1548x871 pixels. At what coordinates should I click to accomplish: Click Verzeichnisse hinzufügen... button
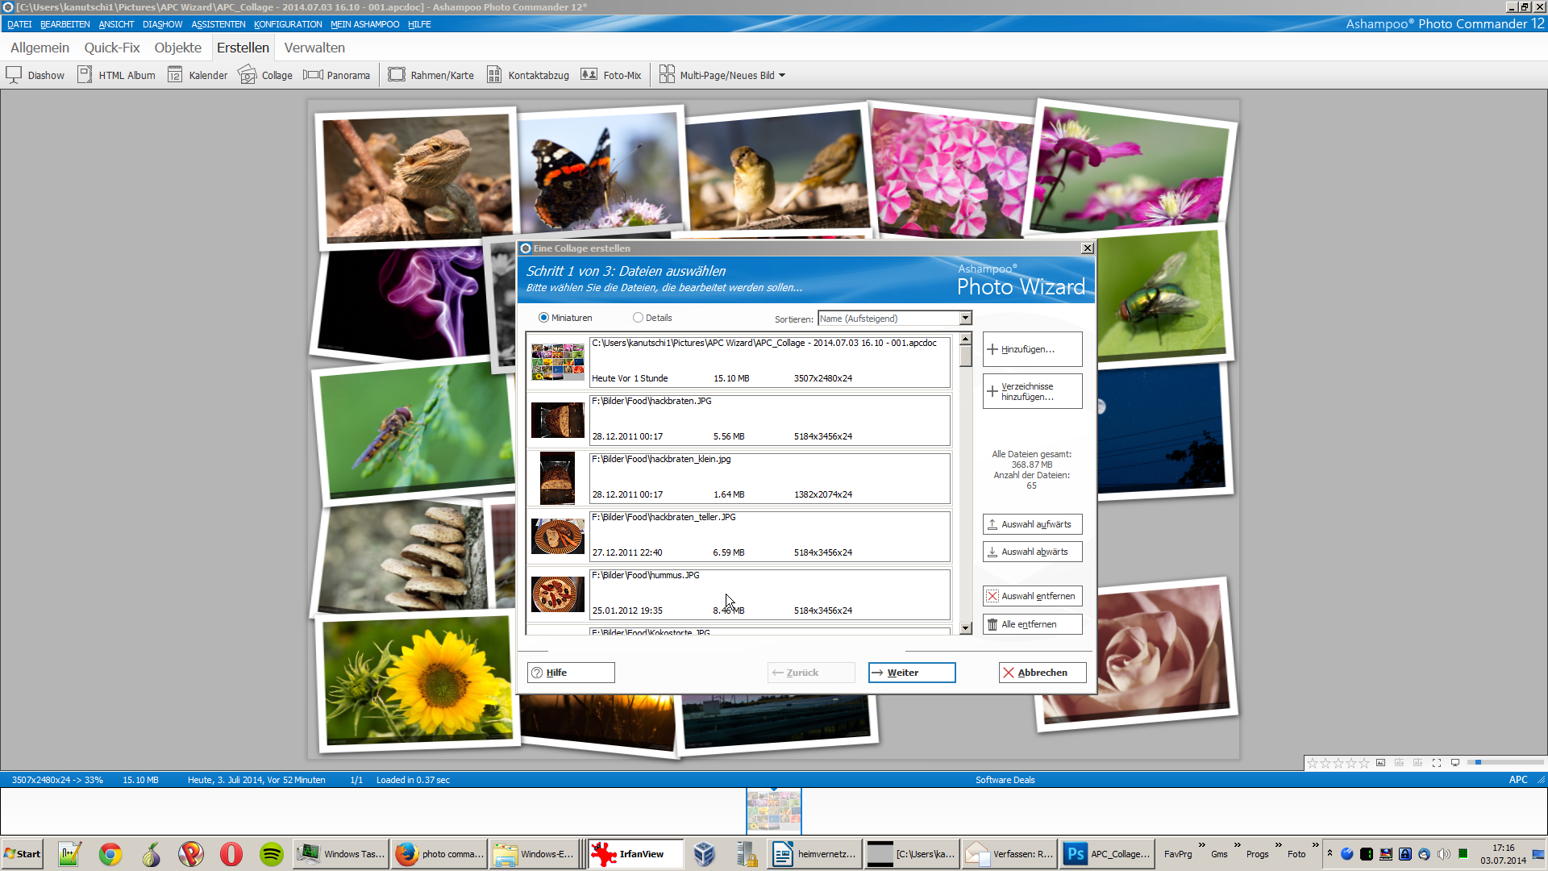tap(1032, 391)
